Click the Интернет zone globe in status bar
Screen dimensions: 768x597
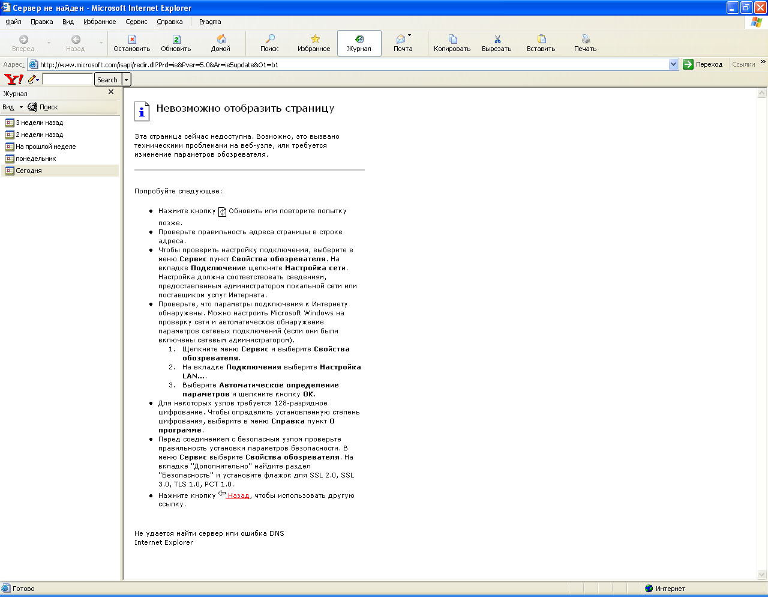click(x=649, y=589)
